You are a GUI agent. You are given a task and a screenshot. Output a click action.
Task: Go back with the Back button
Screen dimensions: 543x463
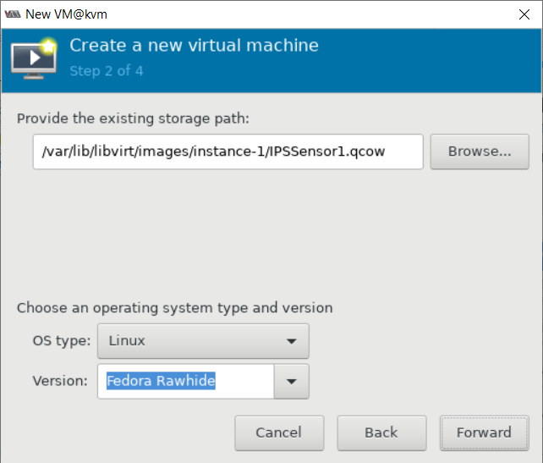381,433
